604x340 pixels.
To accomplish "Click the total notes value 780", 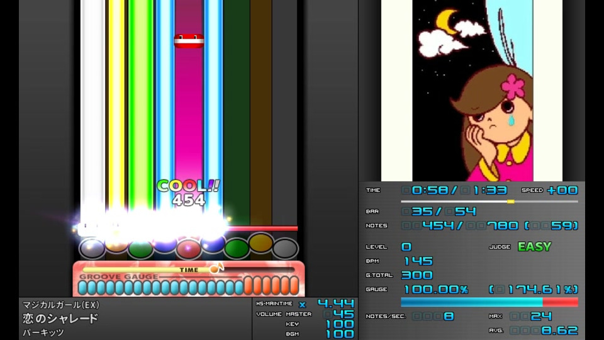I will 502,225.
